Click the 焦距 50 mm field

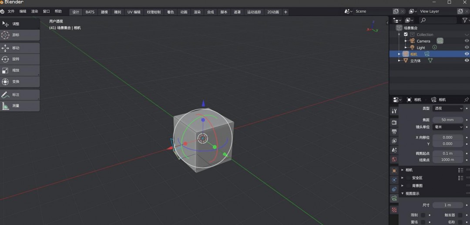(447, 119)
